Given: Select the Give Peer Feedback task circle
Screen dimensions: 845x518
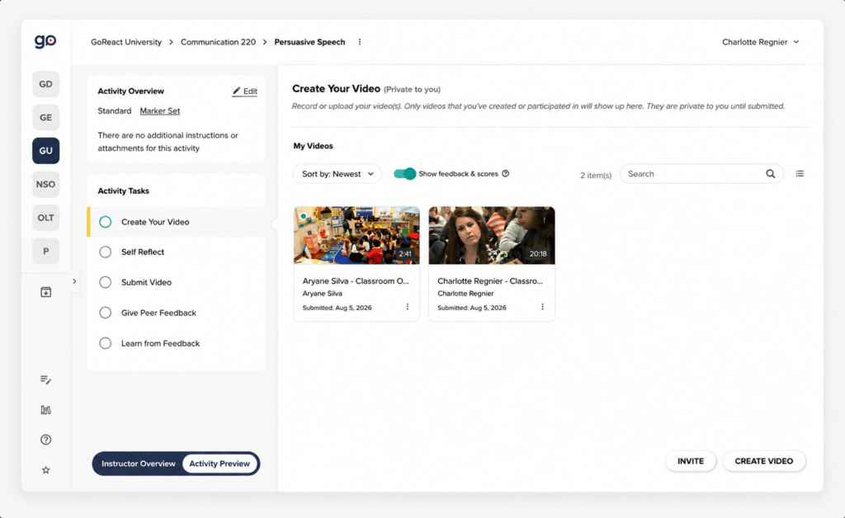Looking at the screenshot, I should (105, 313).
